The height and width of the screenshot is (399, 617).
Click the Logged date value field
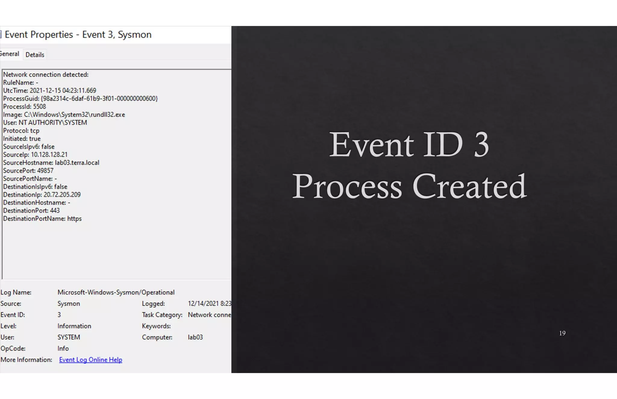pos(209,304)
